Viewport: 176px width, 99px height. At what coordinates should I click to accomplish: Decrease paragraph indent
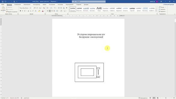tap(59, 8)
